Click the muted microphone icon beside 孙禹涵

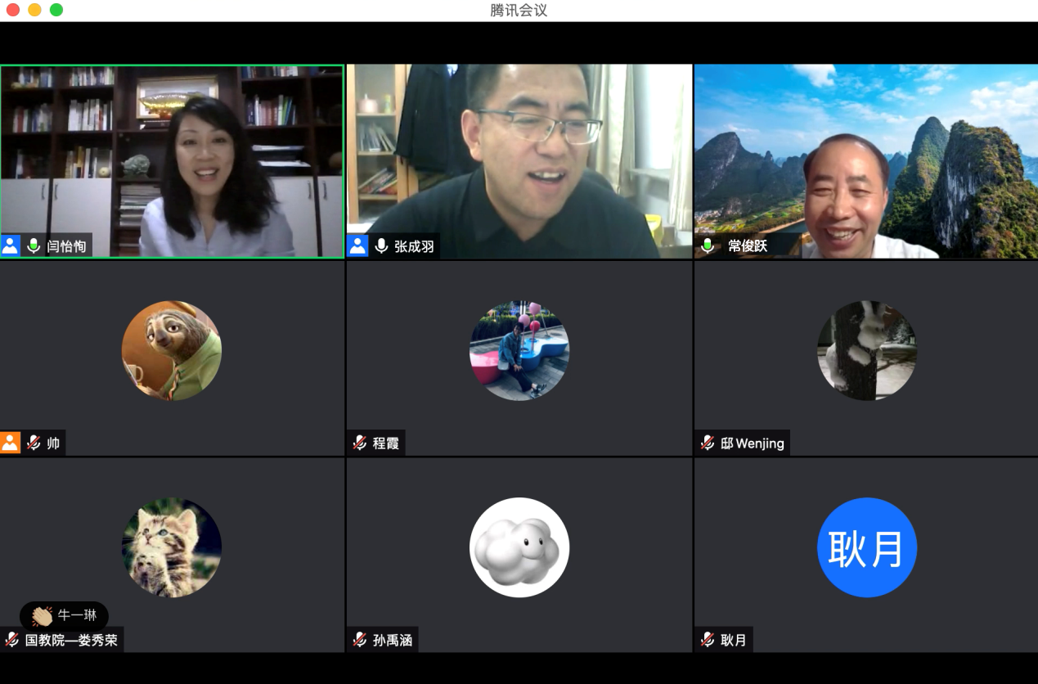coord(360,640)
